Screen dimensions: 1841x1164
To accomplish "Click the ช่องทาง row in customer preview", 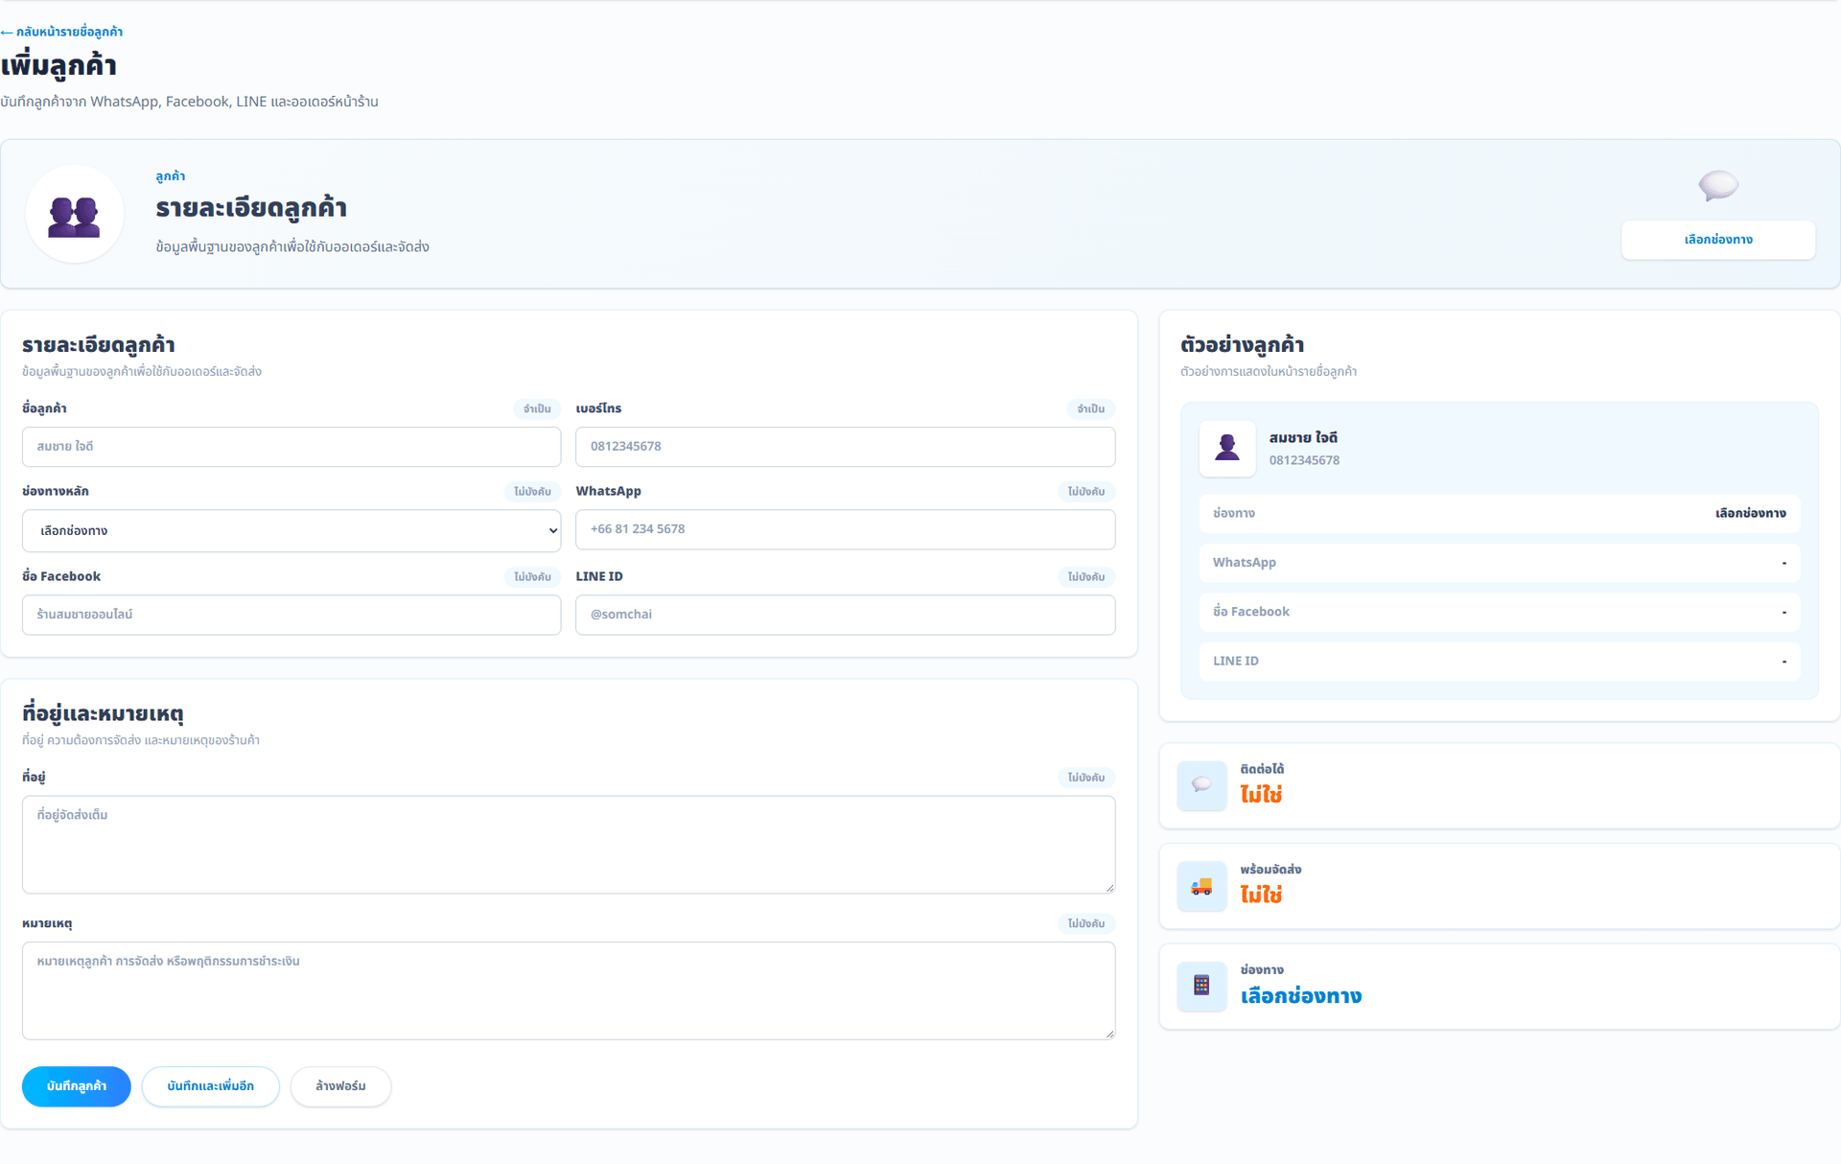I will click(x=1499, y=514).
